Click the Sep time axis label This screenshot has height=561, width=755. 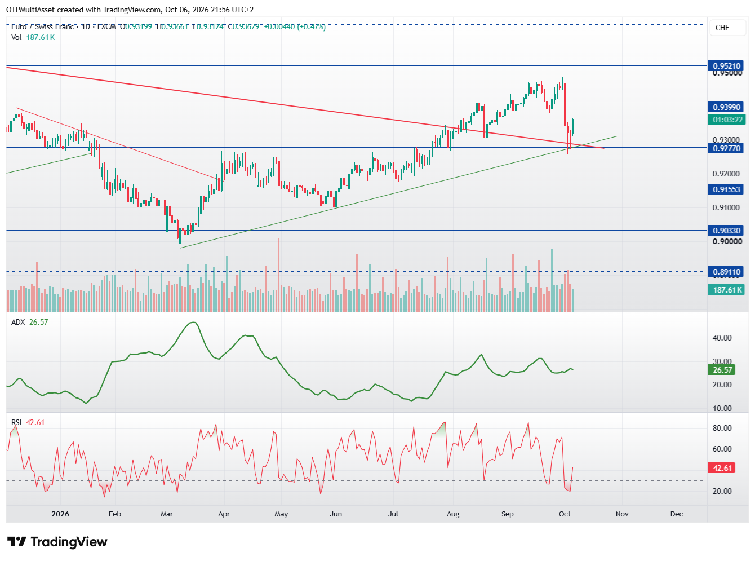[x=508, y=514]
